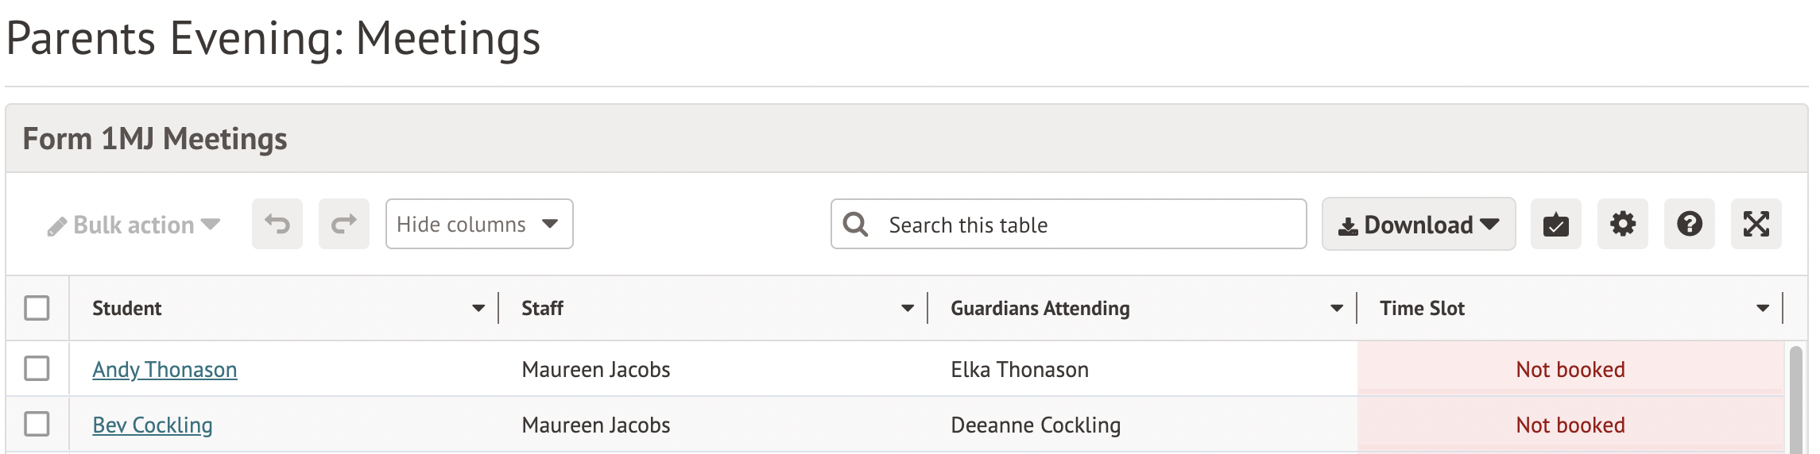Open the Bulk action menu
Image resolution: width=1820 pixels, height=454 pixels.
click(x=134, y=225)
